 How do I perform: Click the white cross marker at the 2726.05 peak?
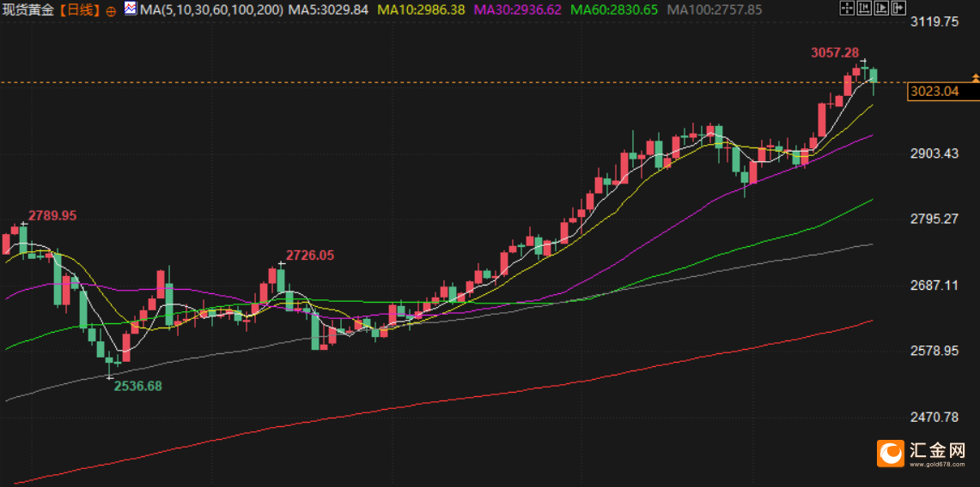(x=281, y=264)
